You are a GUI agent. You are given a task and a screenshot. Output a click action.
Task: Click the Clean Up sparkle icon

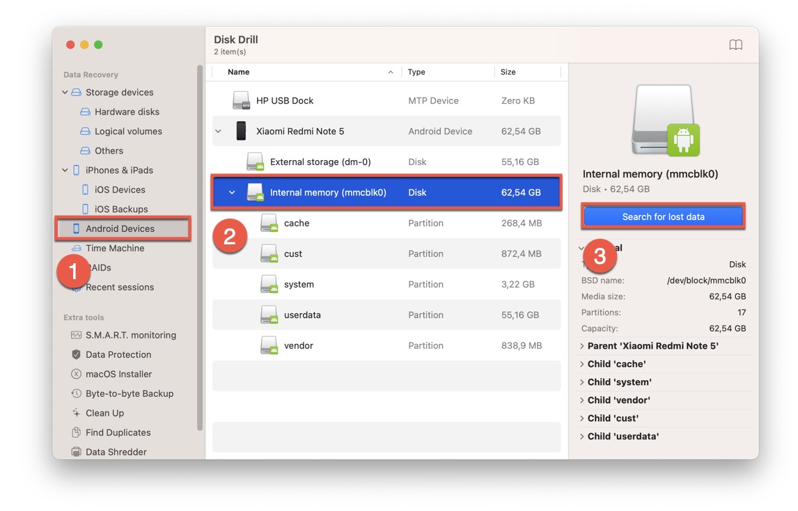pos(76,413)
